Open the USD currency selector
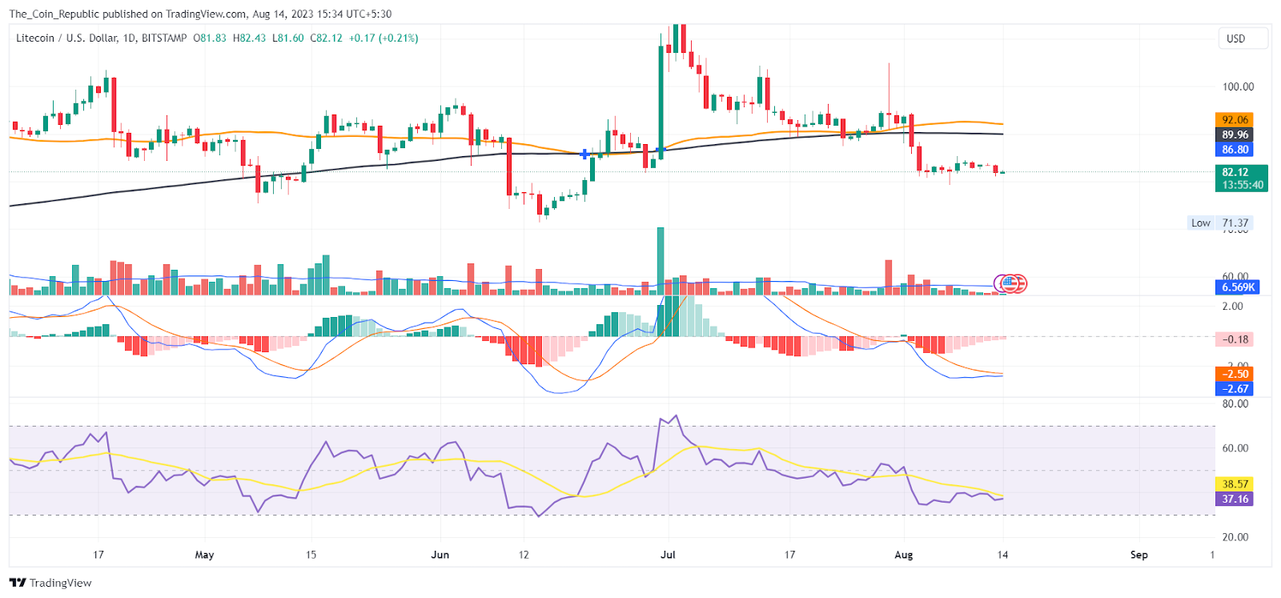This screenshot has height=598, width=1281. tap(1243, 38)
